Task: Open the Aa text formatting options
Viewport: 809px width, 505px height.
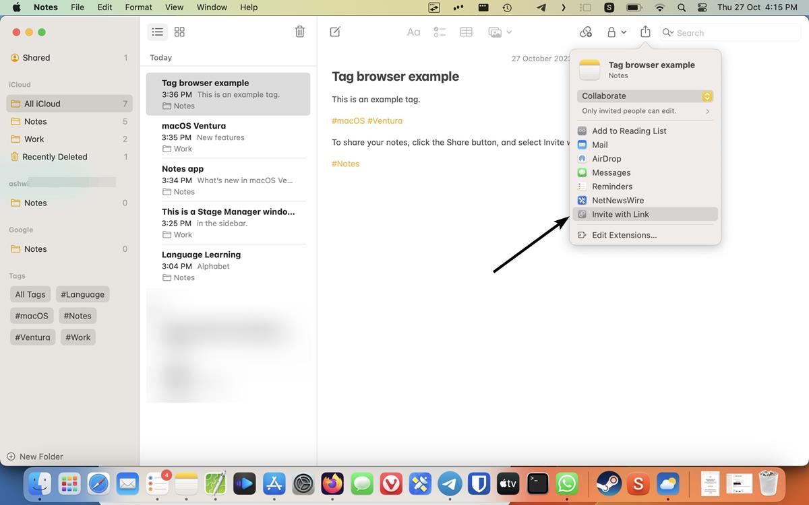Action: click(413, 32)
